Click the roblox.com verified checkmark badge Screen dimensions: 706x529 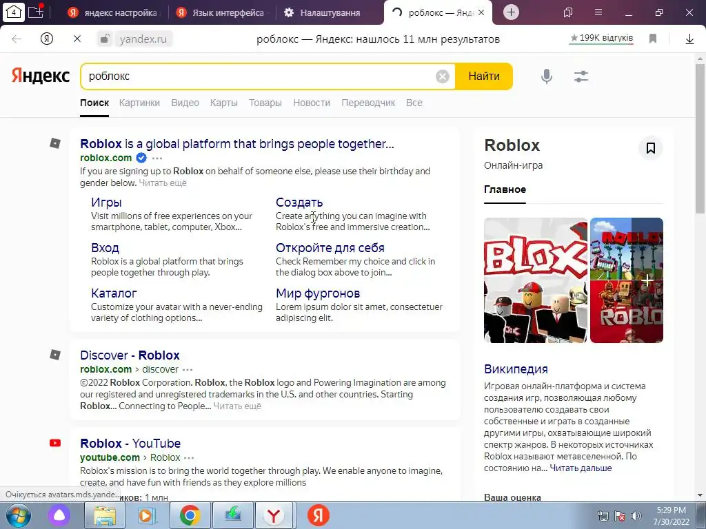(x=141, y=158)
